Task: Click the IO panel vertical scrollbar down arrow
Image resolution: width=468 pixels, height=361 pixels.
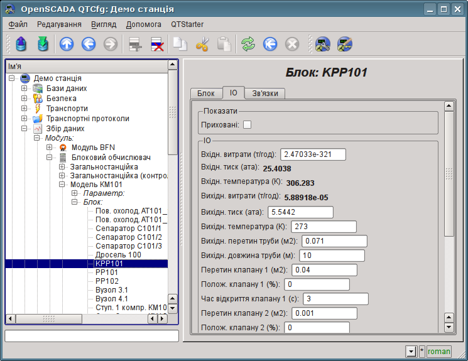Action: pyautogui.click(x=449, y=327)
